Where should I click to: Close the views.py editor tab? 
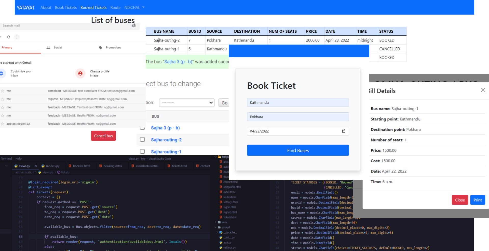tap(35, 166)
